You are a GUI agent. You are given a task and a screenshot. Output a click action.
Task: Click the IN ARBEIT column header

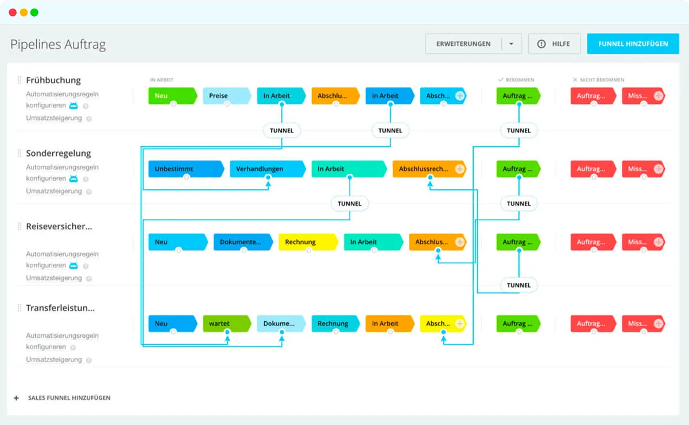click(x=161, y=80)
